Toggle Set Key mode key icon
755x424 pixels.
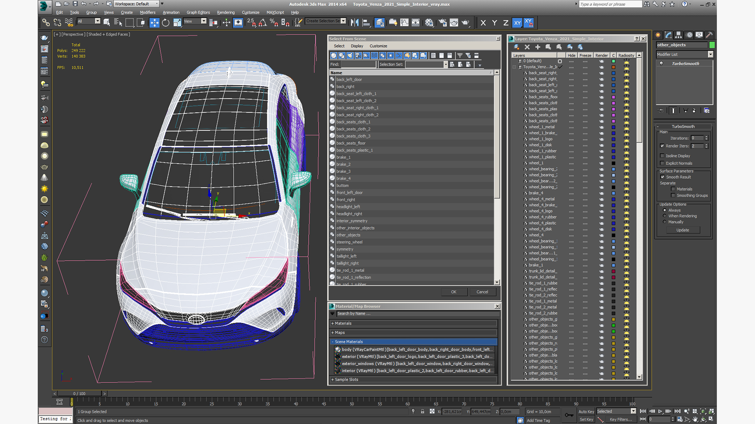[x=569, y=415]
